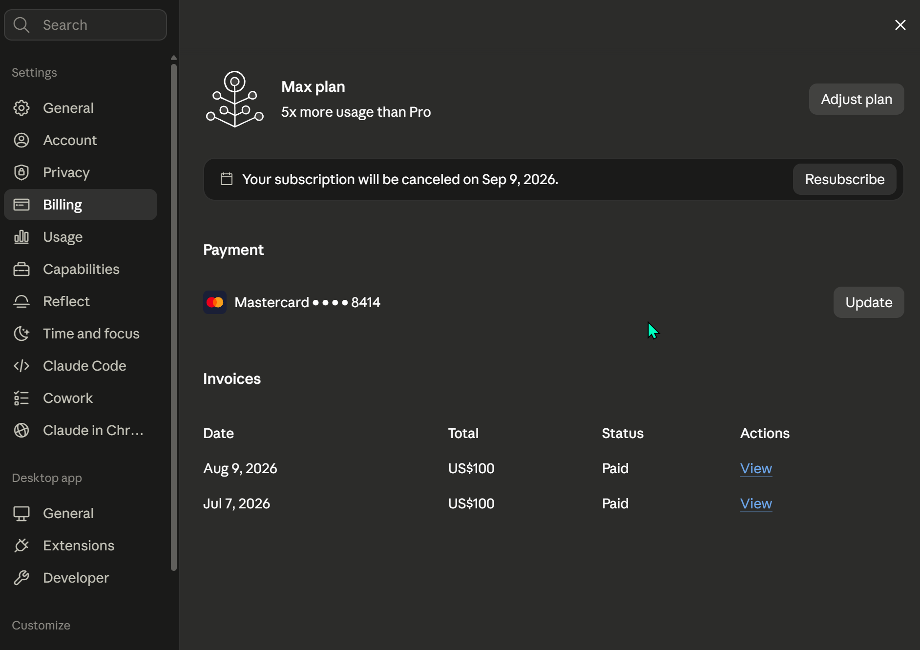Click the Account person icon

coord(21,140)
